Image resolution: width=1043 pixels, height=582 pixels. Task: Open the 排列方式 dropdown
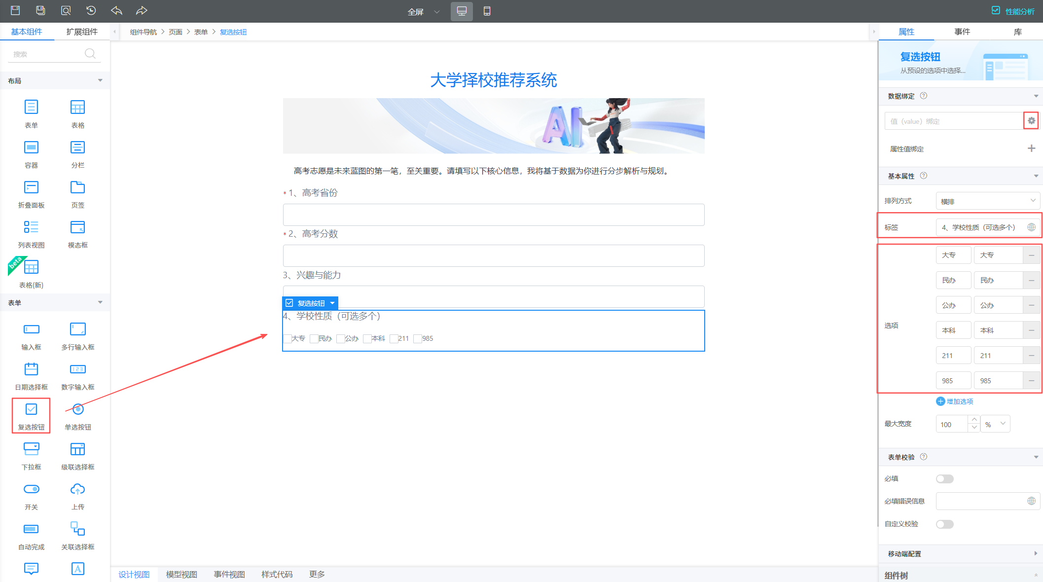987,201
